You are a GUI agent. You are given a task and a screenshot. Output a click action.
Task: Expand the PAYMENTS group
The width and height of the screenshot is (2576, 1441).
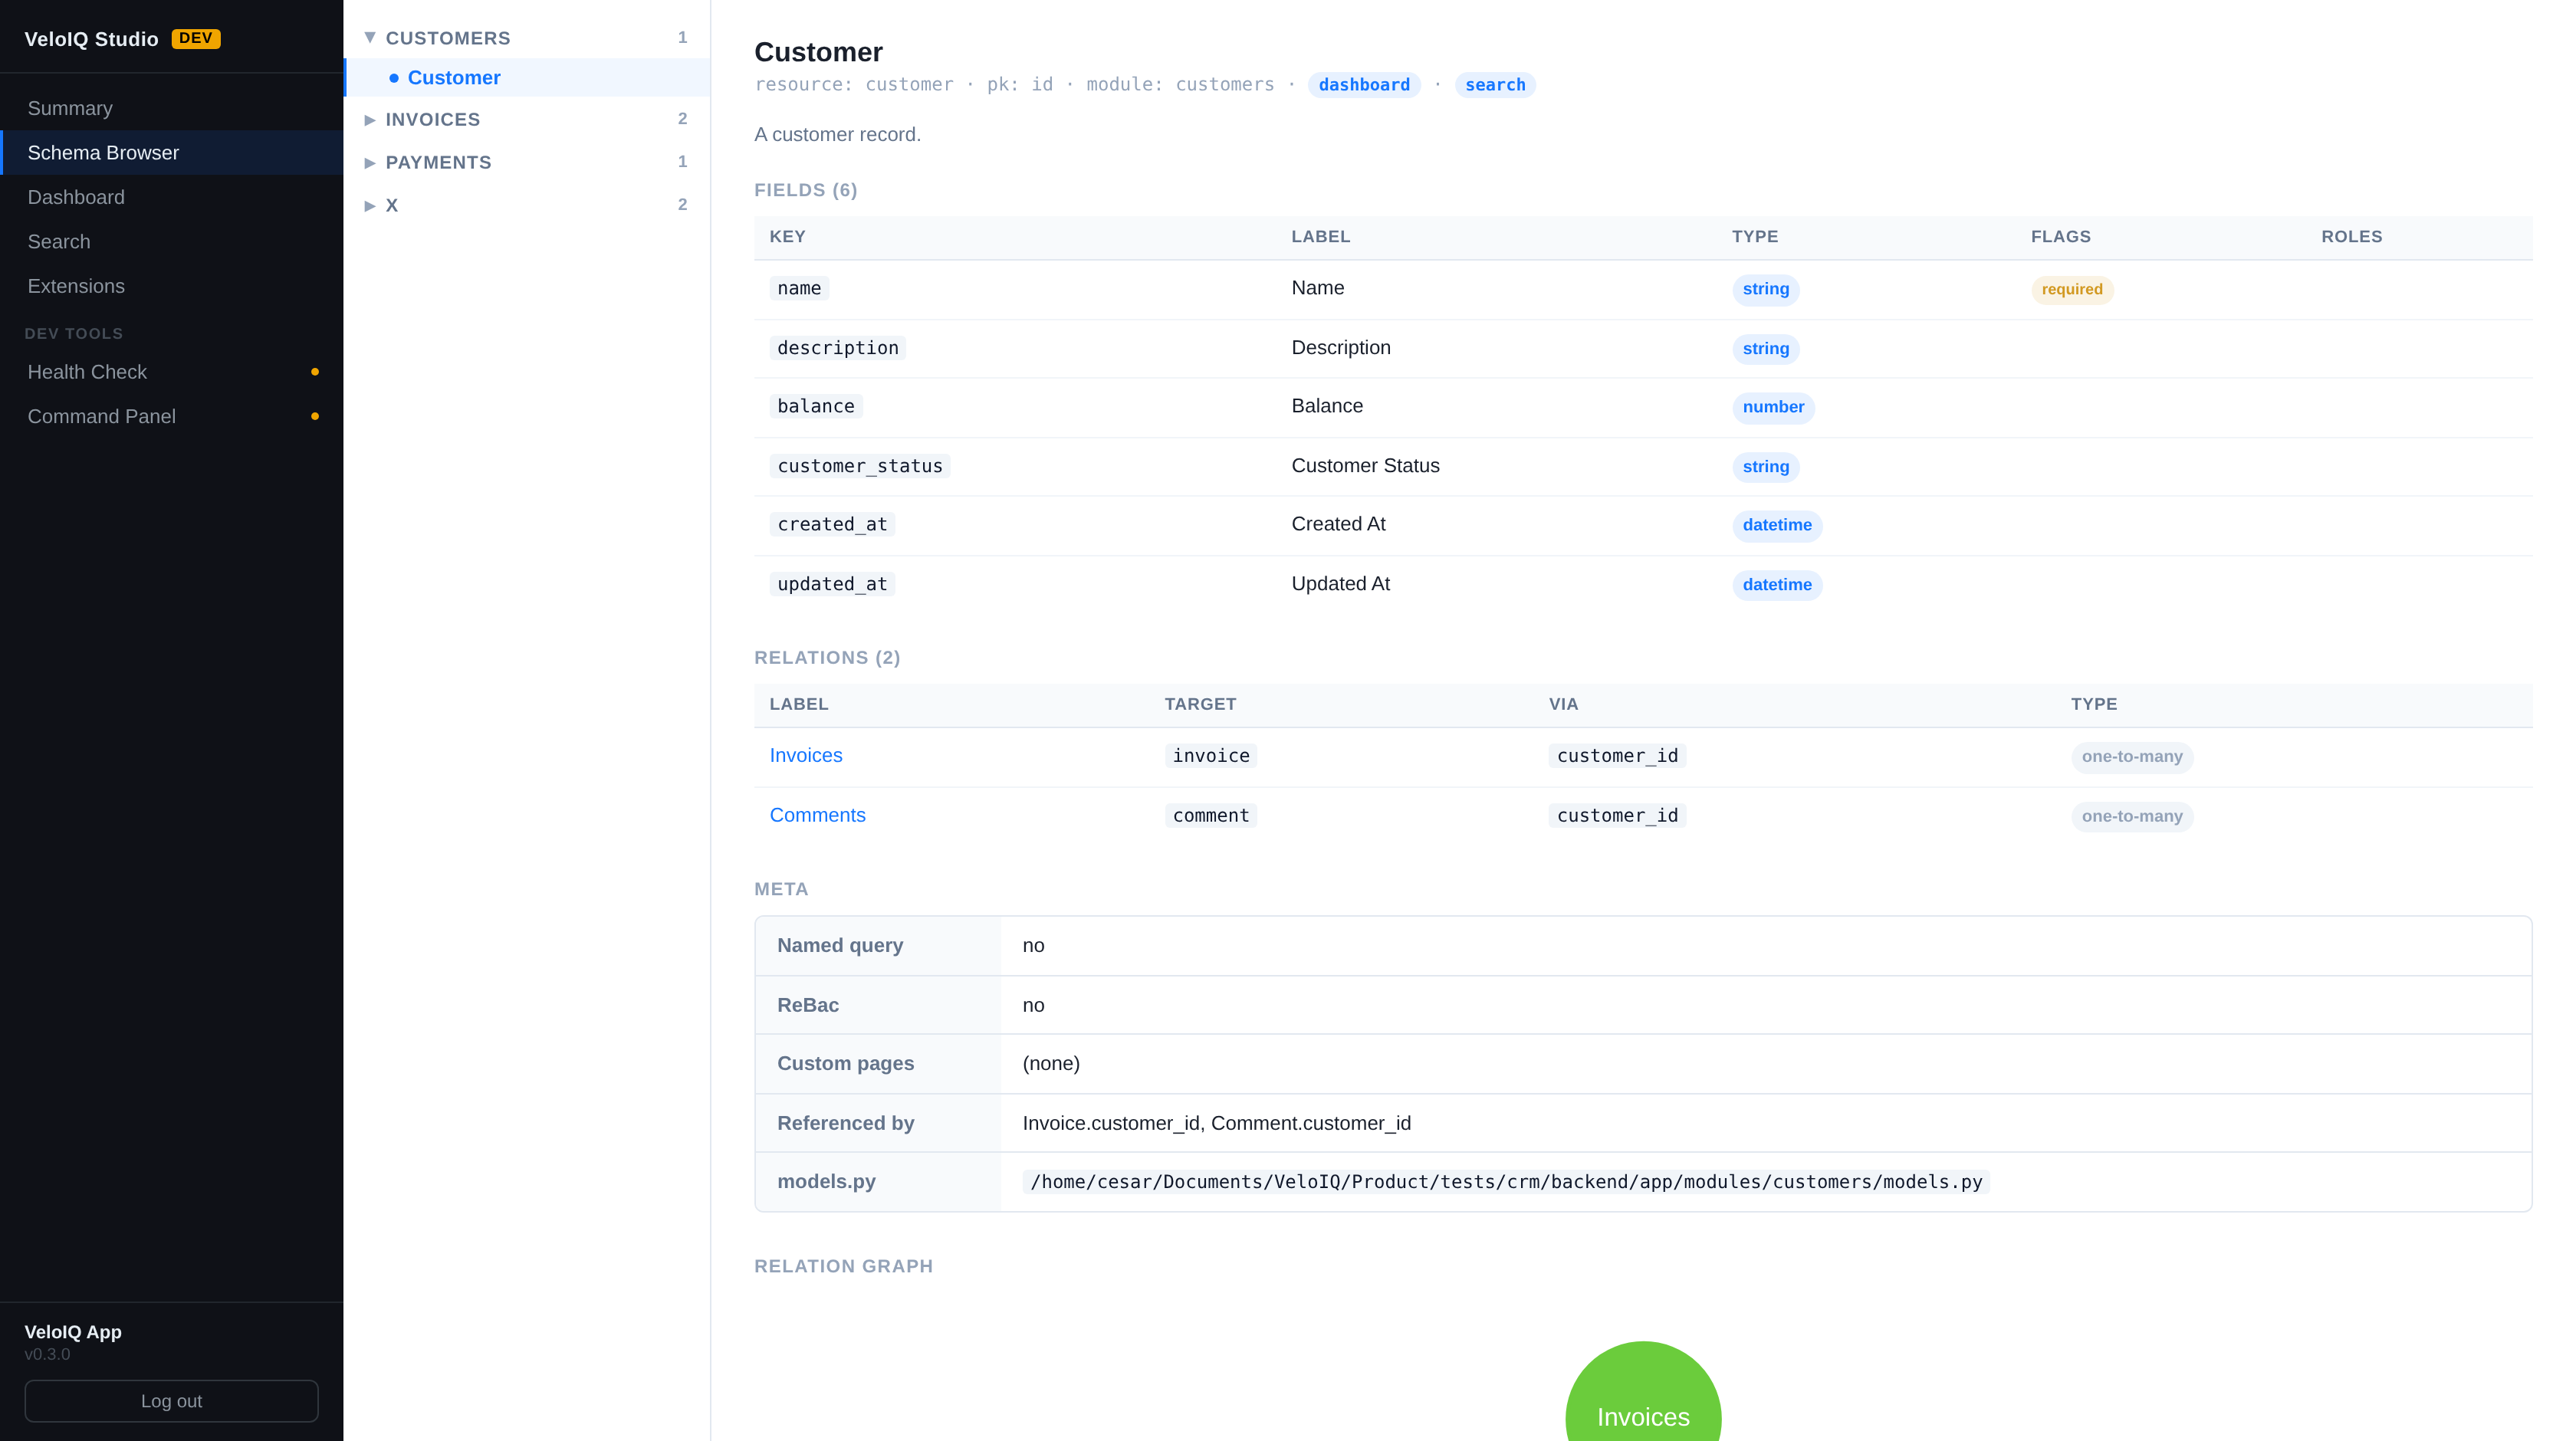coord(527,162)
